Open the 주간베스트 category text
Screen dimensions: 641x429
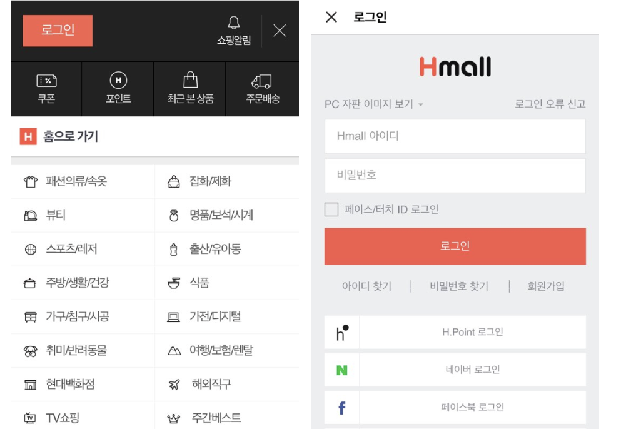tap(216, 418)
